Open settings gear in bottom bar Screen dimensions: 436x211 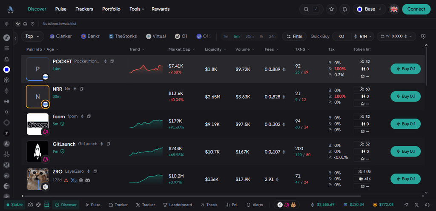click(31, 205)
